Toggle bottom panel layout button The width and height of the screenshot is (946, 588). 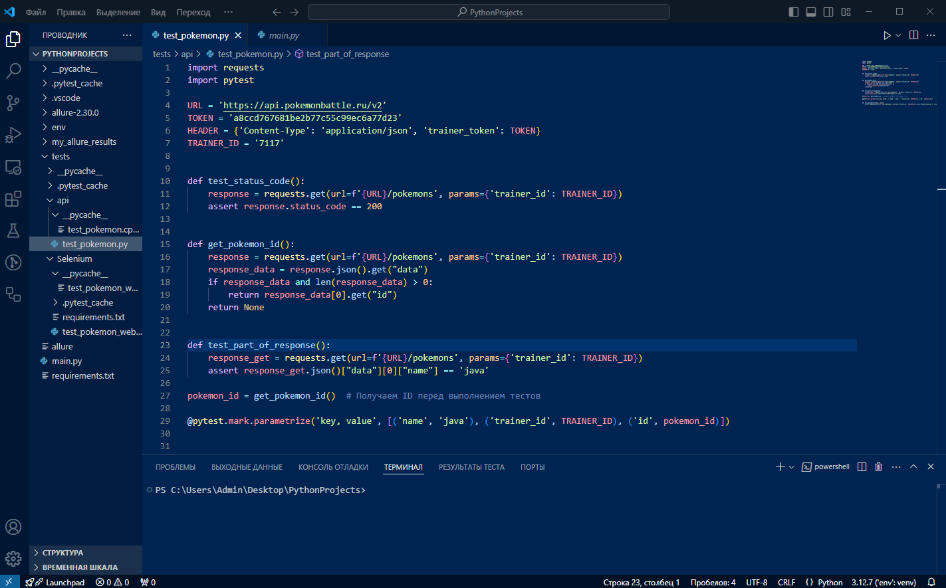(x=811, y=12)
